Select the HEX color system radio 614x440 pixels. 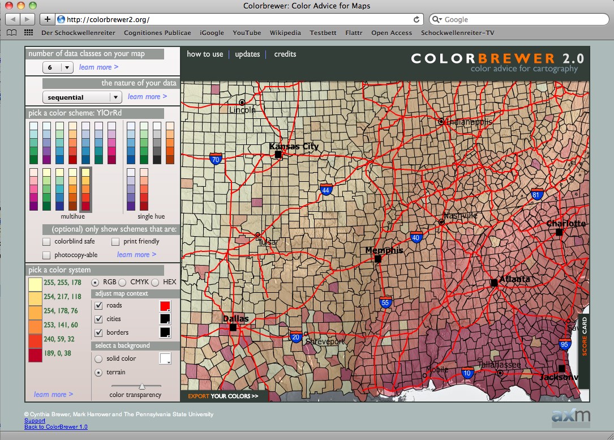click(x=154, y=282)
